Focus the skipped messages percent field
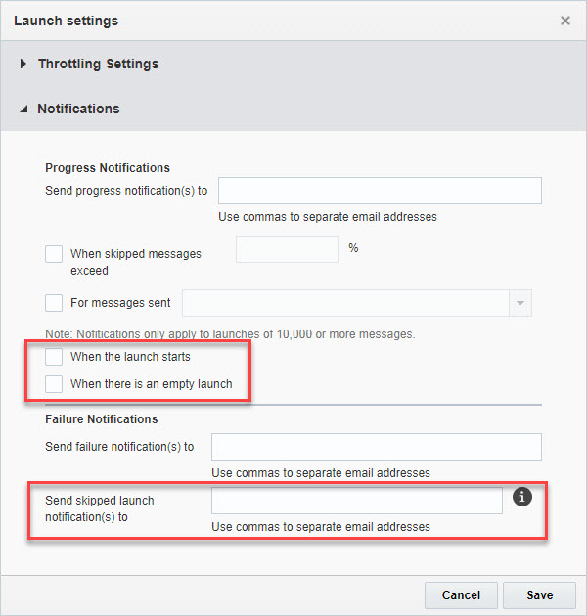The width and height of the screenshot is (587, 616). pyautogui.click(x=287, y=249)
